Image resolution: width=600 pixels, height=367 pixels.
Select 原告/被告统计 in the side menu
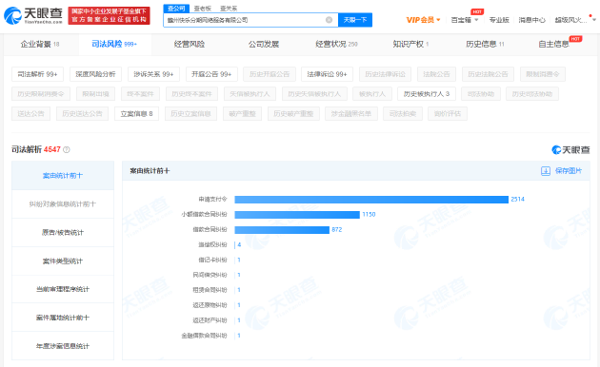63,233
